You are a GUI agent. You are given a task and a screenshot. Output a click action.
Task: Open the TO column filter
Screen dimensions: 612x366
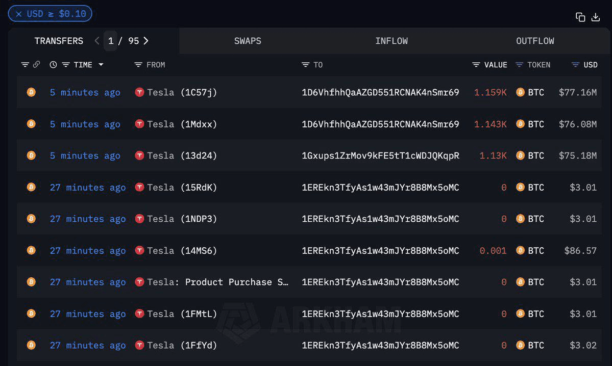pos(305,65)
